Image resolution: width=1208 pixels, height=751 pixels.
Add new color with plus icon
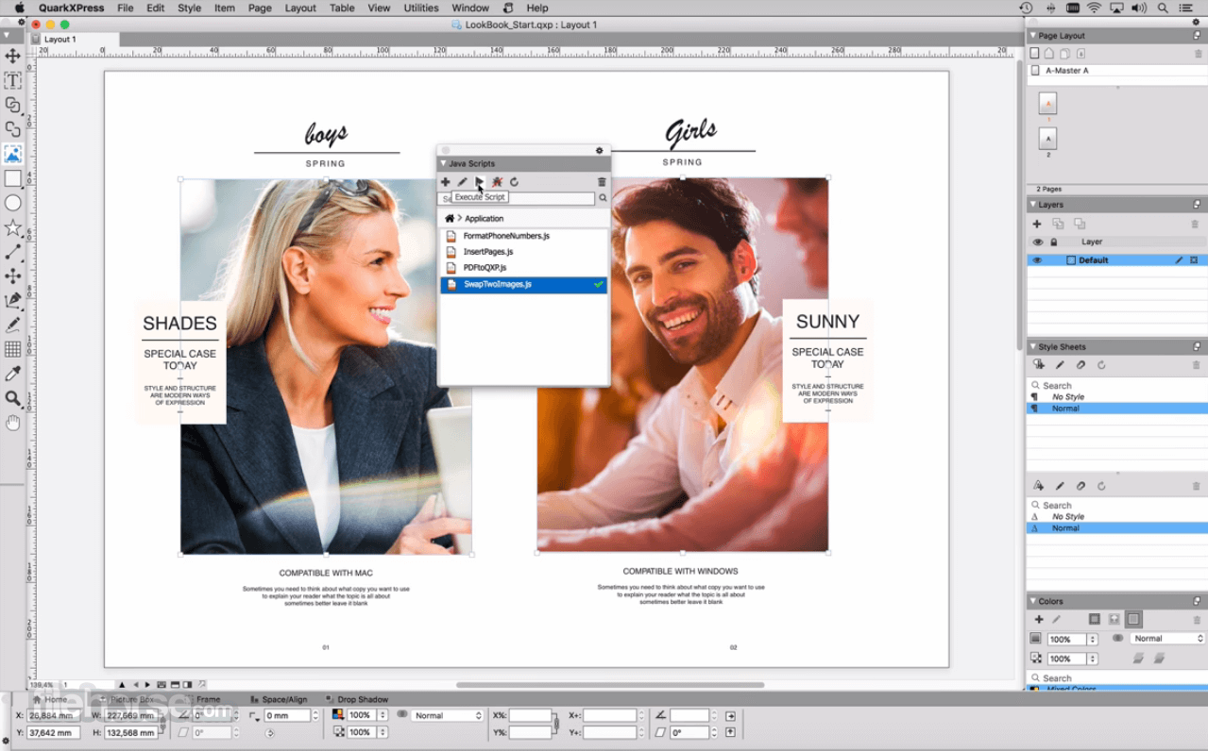(x=1039, y=620)
